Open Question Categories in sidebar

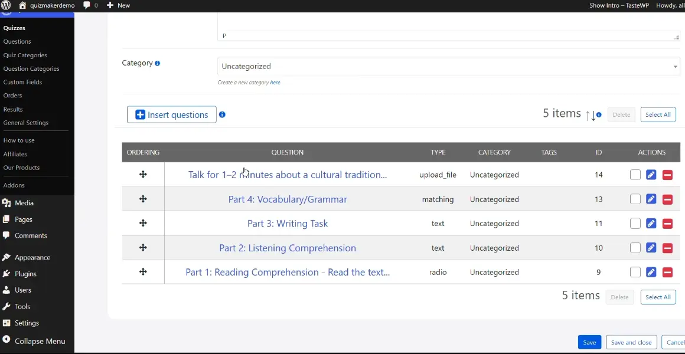31,68
